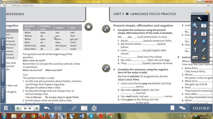Open the blank screen window tool
The width and height of the screenshot is (213, 119).
84,108
